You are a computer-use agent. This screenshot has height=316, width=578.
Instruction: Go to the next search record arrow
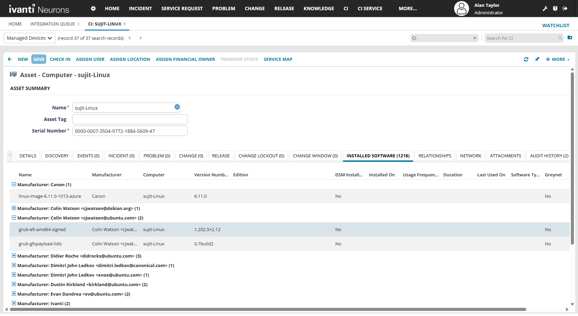(x=141, y=38)
